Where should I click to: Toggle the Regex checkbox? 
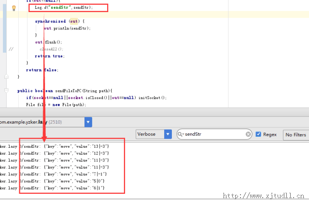tap(258, 134)
